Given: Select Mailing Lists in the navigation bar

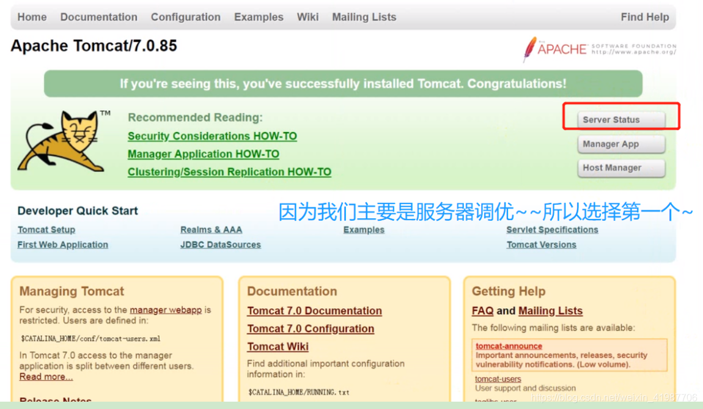Looking at the screenshot, I should (364, 17).
